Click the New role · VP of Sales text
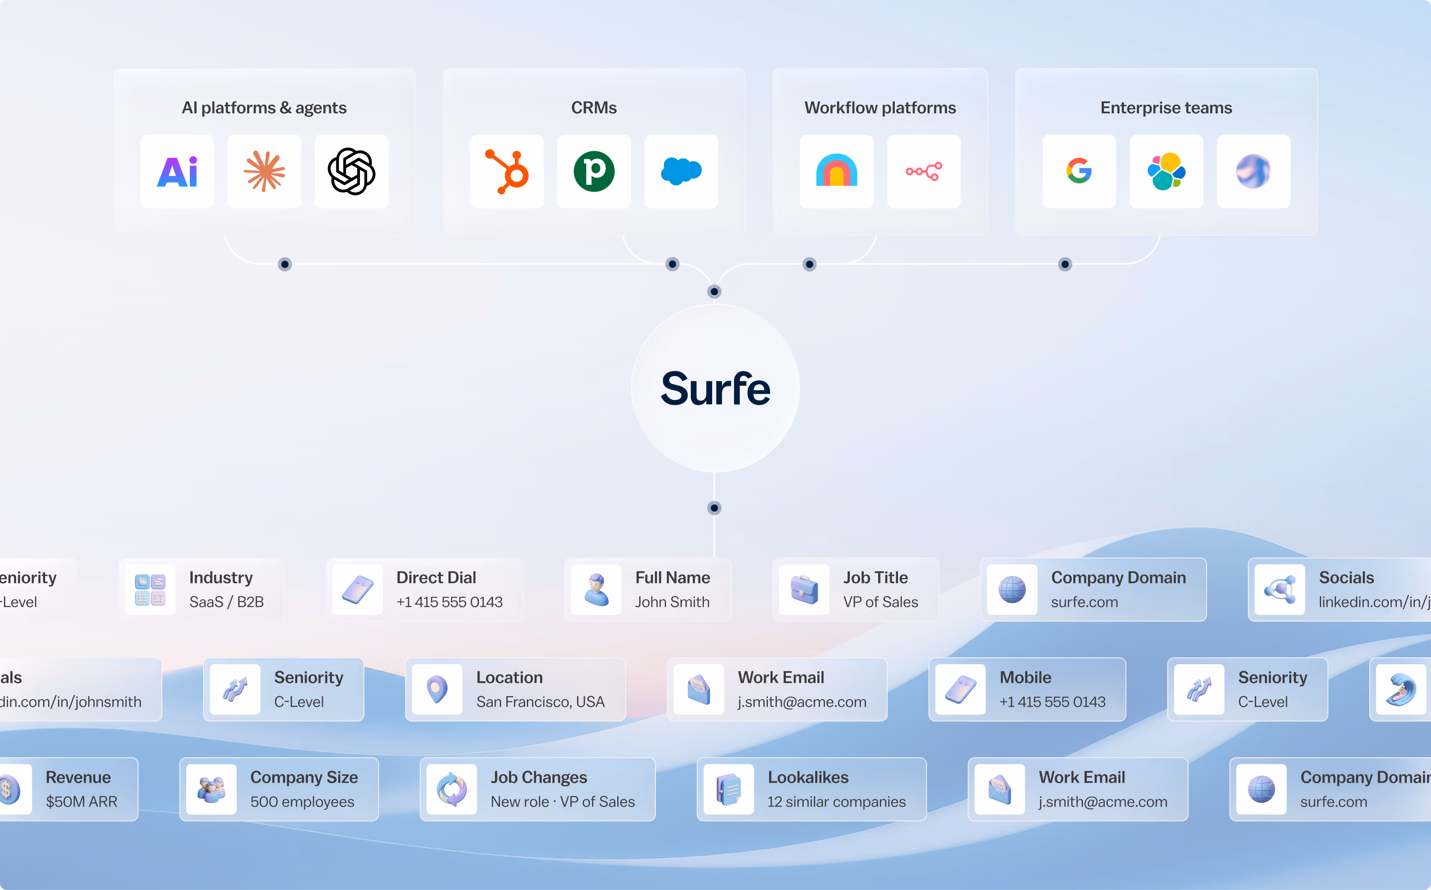 [563, 802]
